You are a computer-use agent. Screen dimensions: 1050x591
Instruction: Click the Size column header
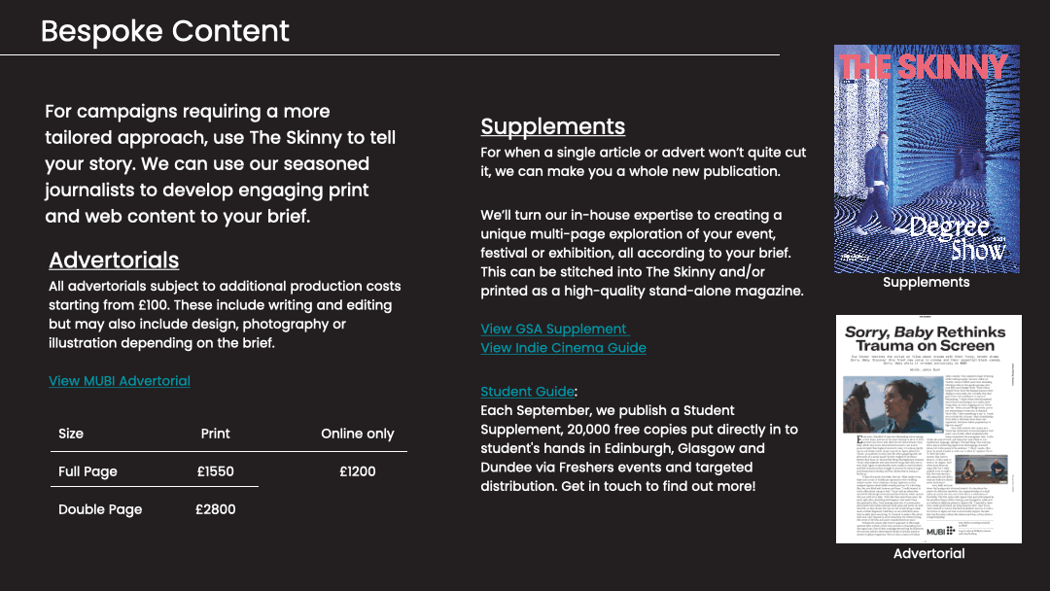tap(71, 434)
